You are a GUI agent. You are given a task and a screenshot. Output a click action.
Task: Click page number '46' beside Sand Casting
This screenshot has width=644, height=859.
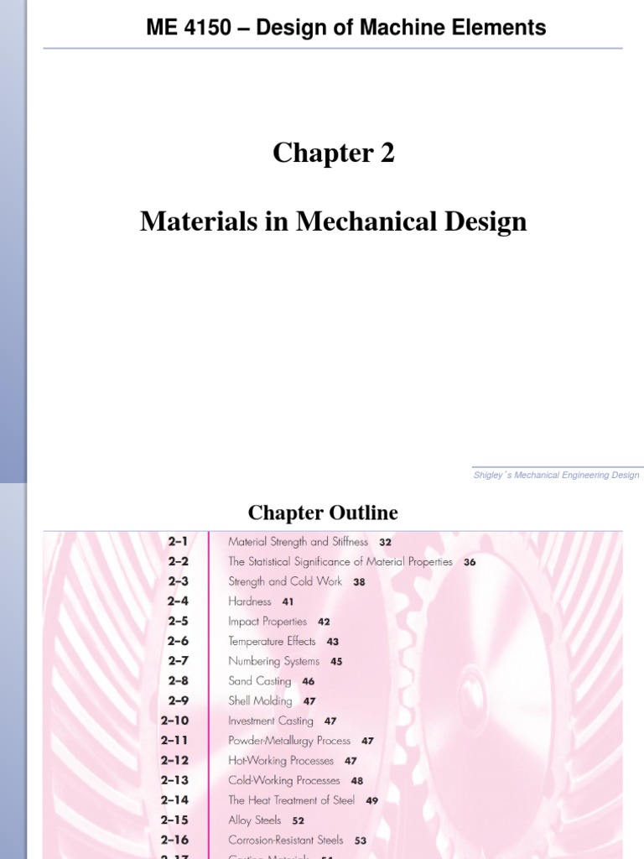[309, 681]
